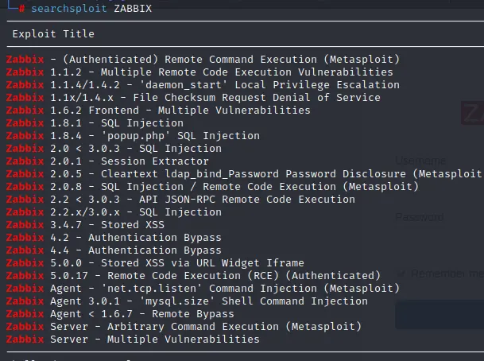Select the 2.0.1 Session Extractor entry
The width and height of the screenshot is (484, 361).
[x=107, y=161]
